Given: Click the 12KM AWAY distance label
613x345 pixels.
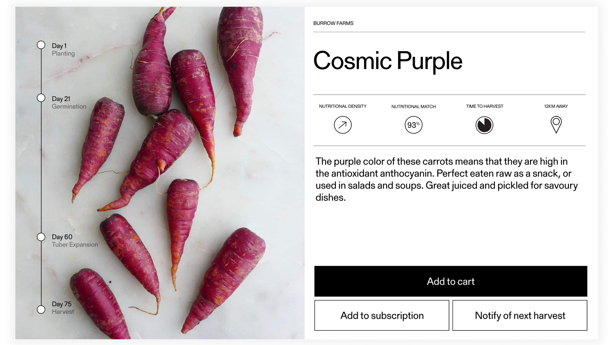Looking at the screenshot, I should [556, 106].
